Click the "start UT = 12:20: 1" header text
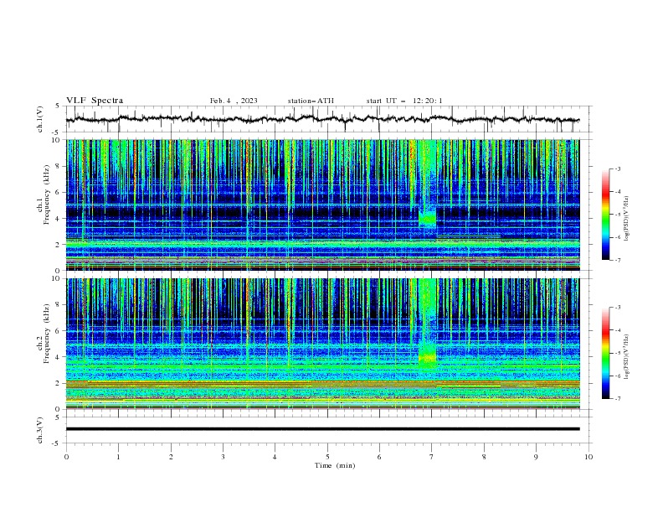 tap(404, 101)
